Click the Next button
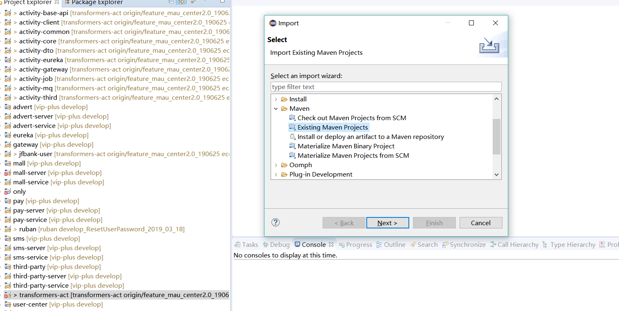619x311 pixels. click(388, 223)
